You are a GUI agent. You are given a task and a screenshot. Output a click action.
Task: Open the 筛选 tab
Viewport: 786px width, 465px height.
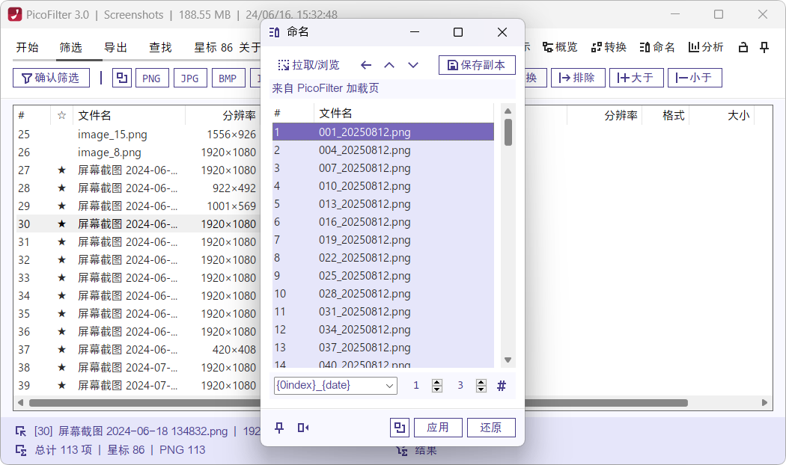click(70, 48)
